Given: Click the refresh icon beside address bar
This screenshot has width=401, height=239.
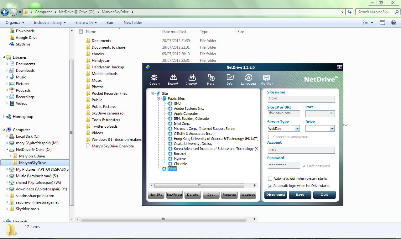Looking at the screenshot, I should [349, 12].
